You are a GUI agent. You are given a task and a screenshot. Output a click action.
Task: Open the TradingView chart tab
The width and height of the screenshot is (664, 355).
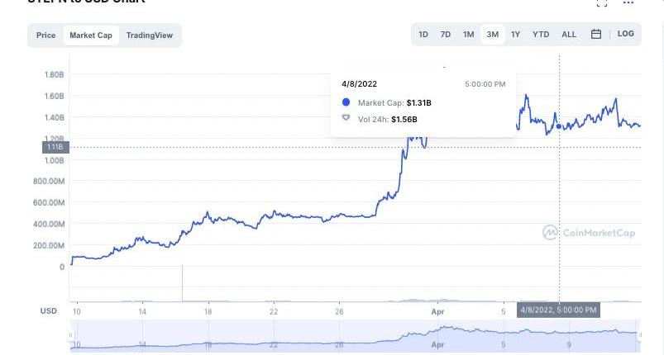150,35
